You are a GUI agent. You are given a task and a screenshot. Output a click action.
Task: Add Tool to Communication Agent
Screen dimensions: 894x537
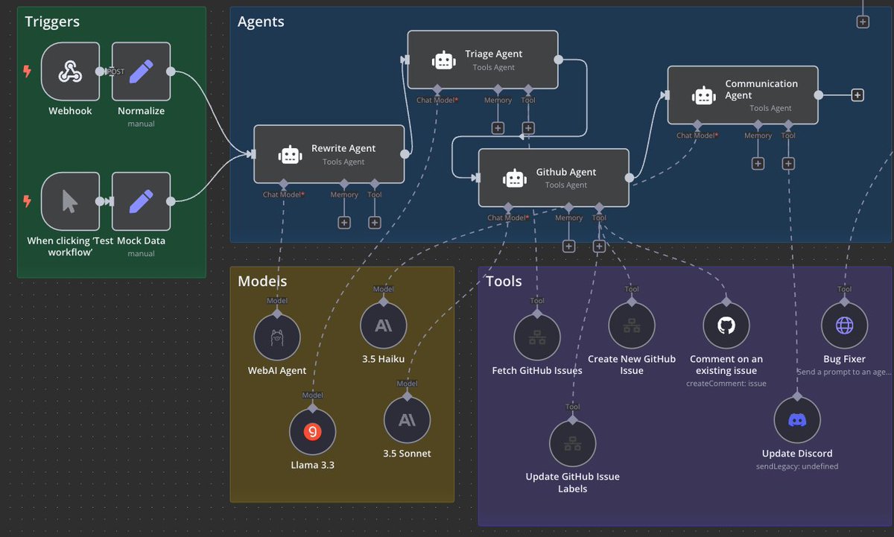pos(788,163)
